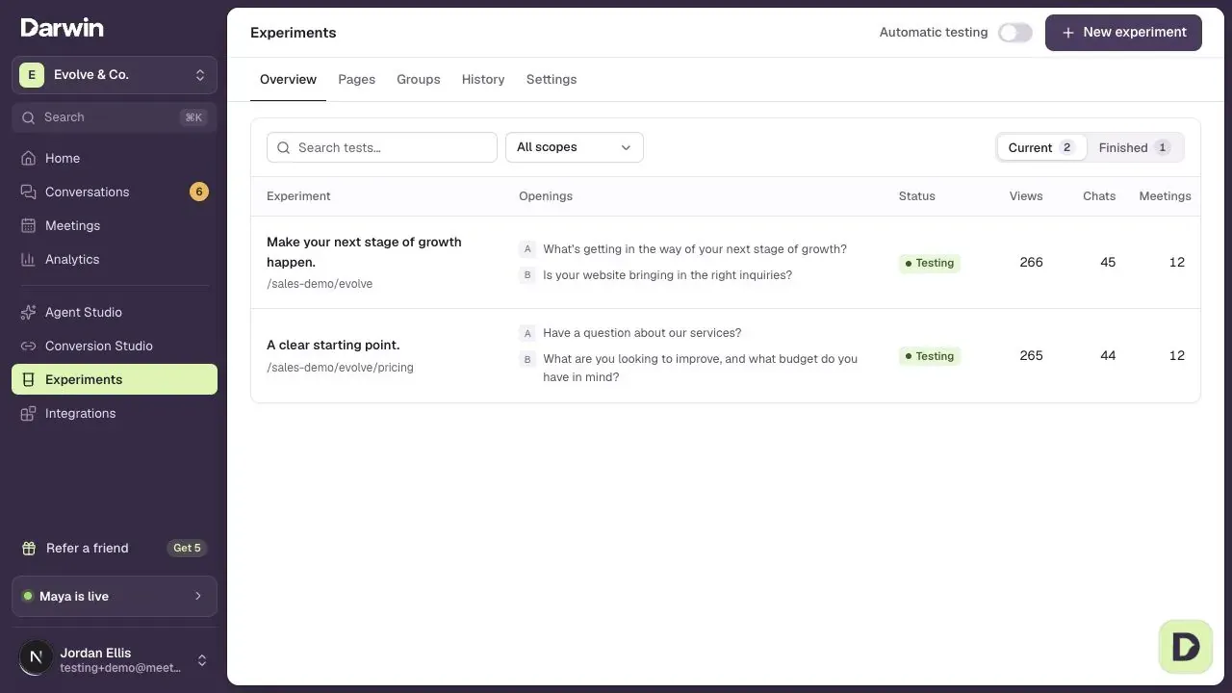Click the Get 5 referral badge
1232x693 pixels.
click(187, 548)
